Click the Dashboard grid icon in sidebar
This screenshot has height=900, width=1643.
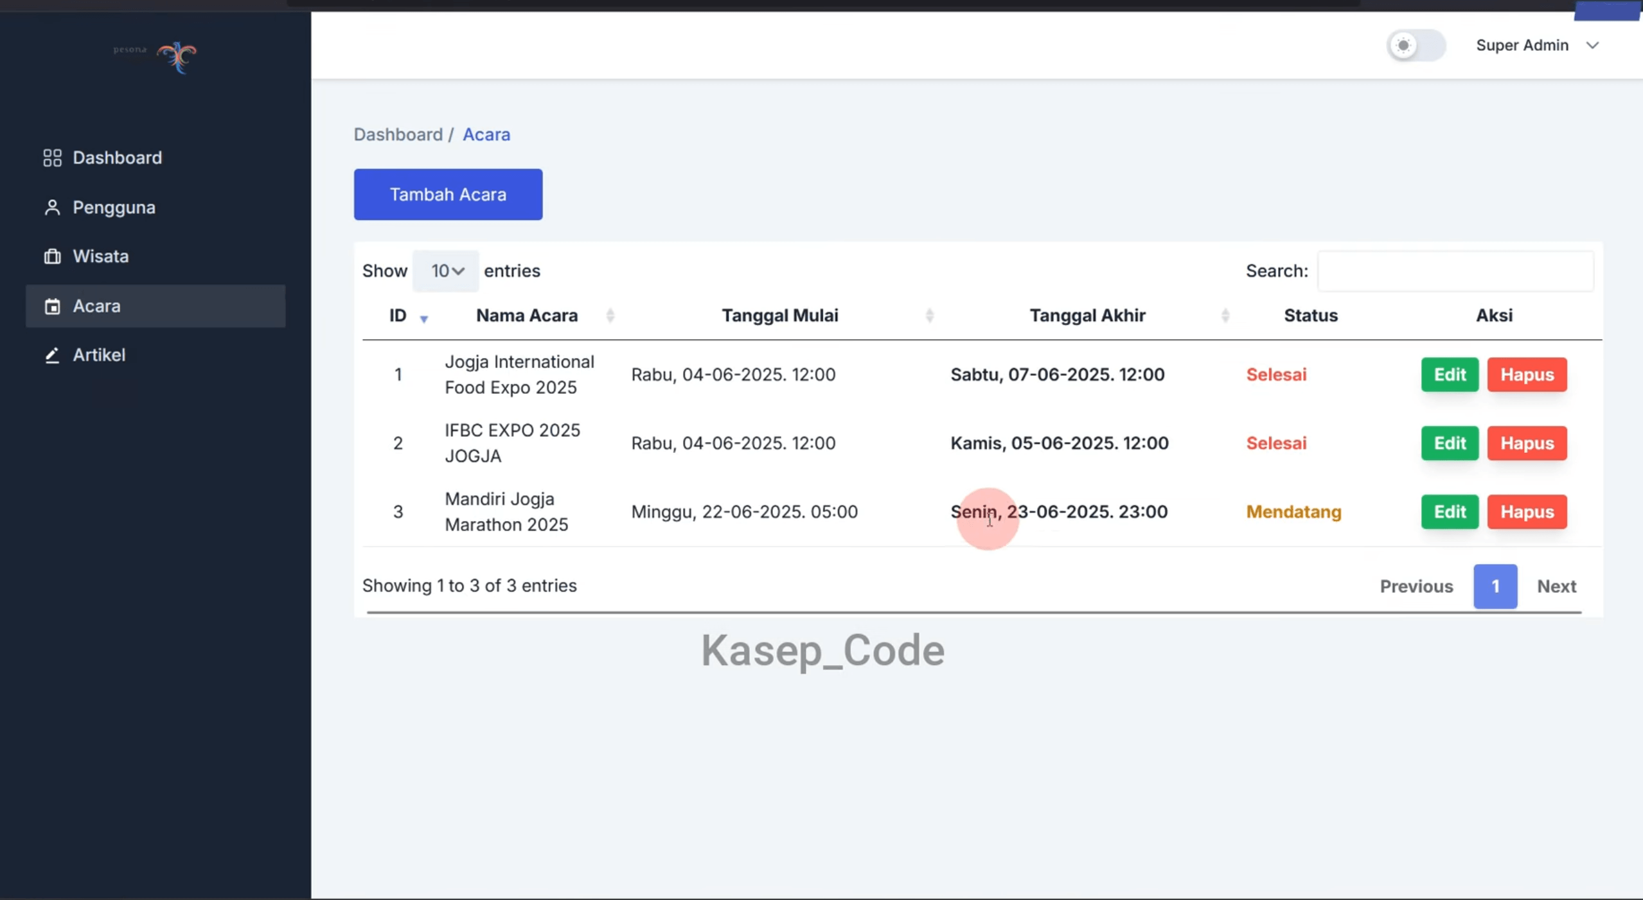pyautogui.click(x=52, y=158)
